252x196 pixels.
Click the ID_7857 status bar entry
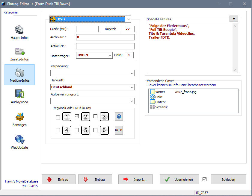pos(202,193)
